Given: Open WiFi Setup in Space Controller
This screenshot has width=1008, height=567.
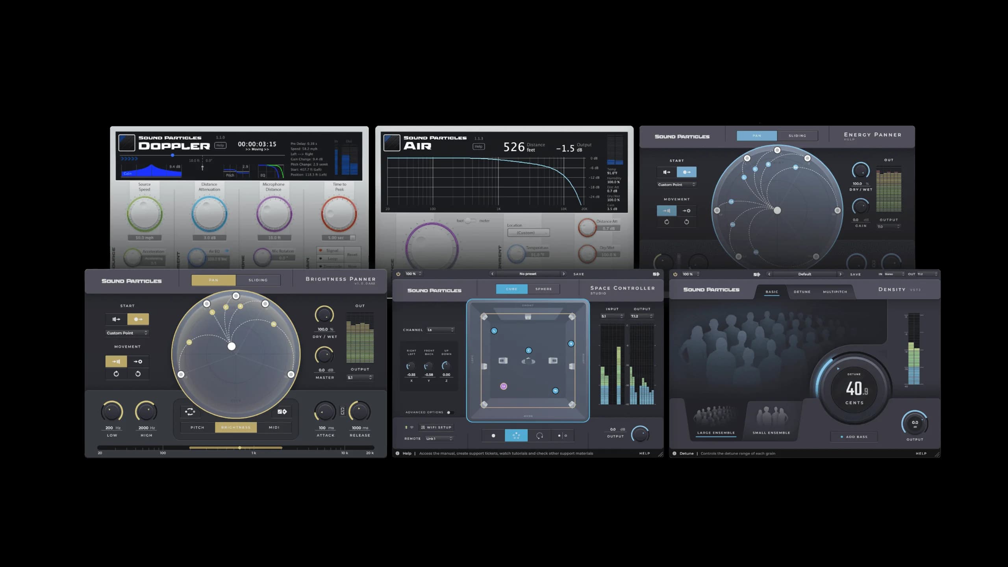Looking at the screenshot, I should pyautogui.click(x=436, y=427).
